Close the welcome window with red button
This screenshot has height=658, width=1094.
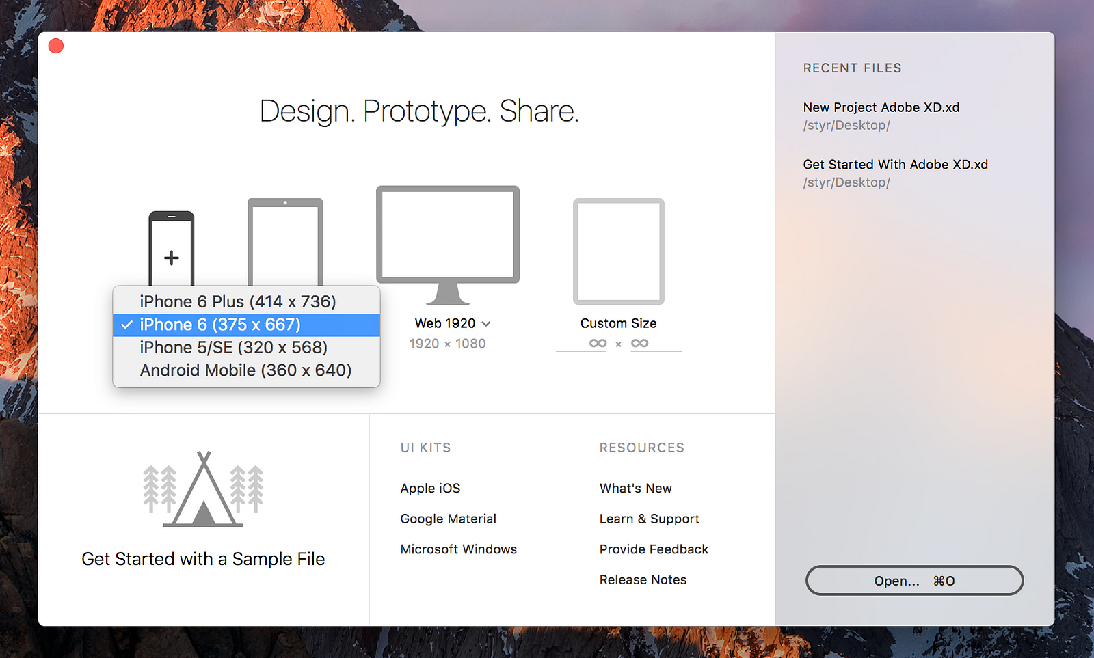coord(56,46)
